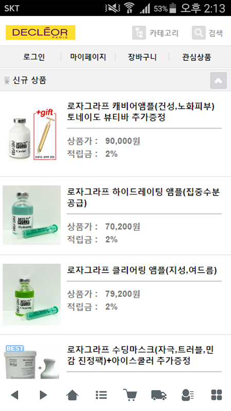Tap the four-square grid icon
This screenshot has height=411, width=231.
coord(217,395)
